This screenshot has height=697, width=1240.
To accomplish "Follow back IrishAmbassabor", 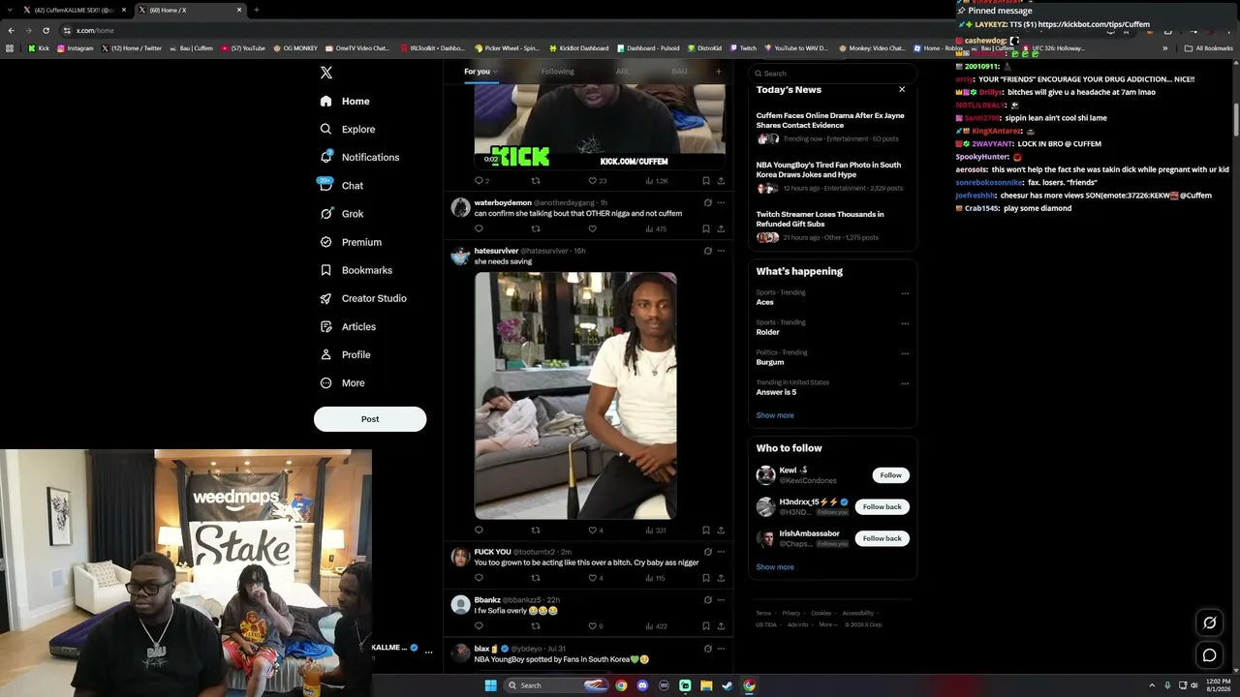I will [882, 538].
